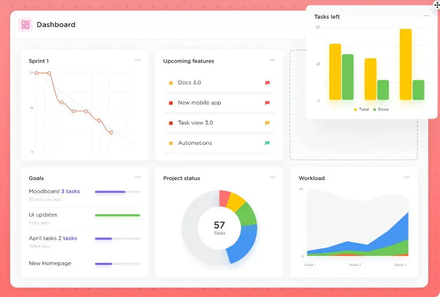Click the red flag on New mobile app

[x=267, y=103]
